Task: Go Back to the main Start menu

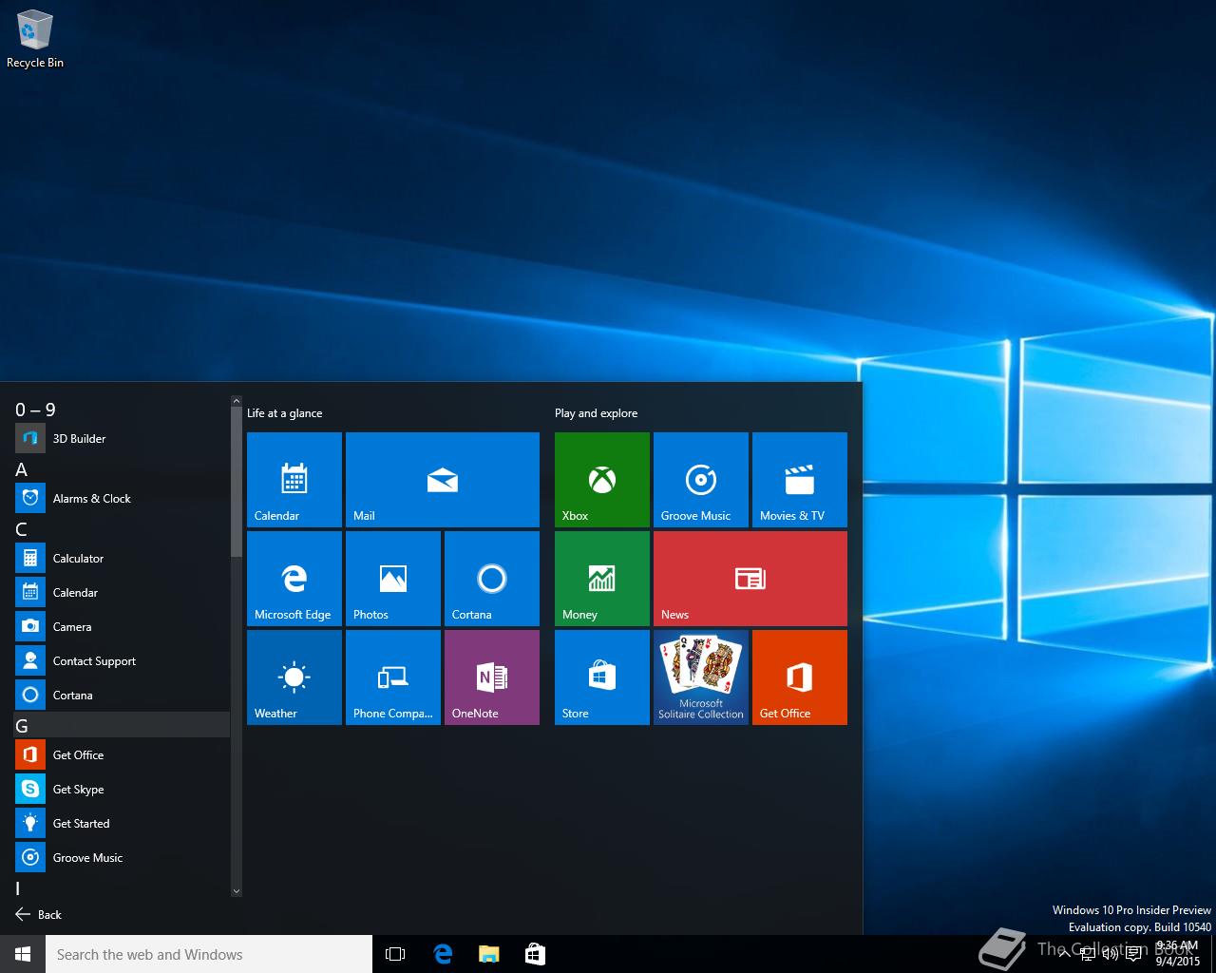Action: click(x=38, y=914)
